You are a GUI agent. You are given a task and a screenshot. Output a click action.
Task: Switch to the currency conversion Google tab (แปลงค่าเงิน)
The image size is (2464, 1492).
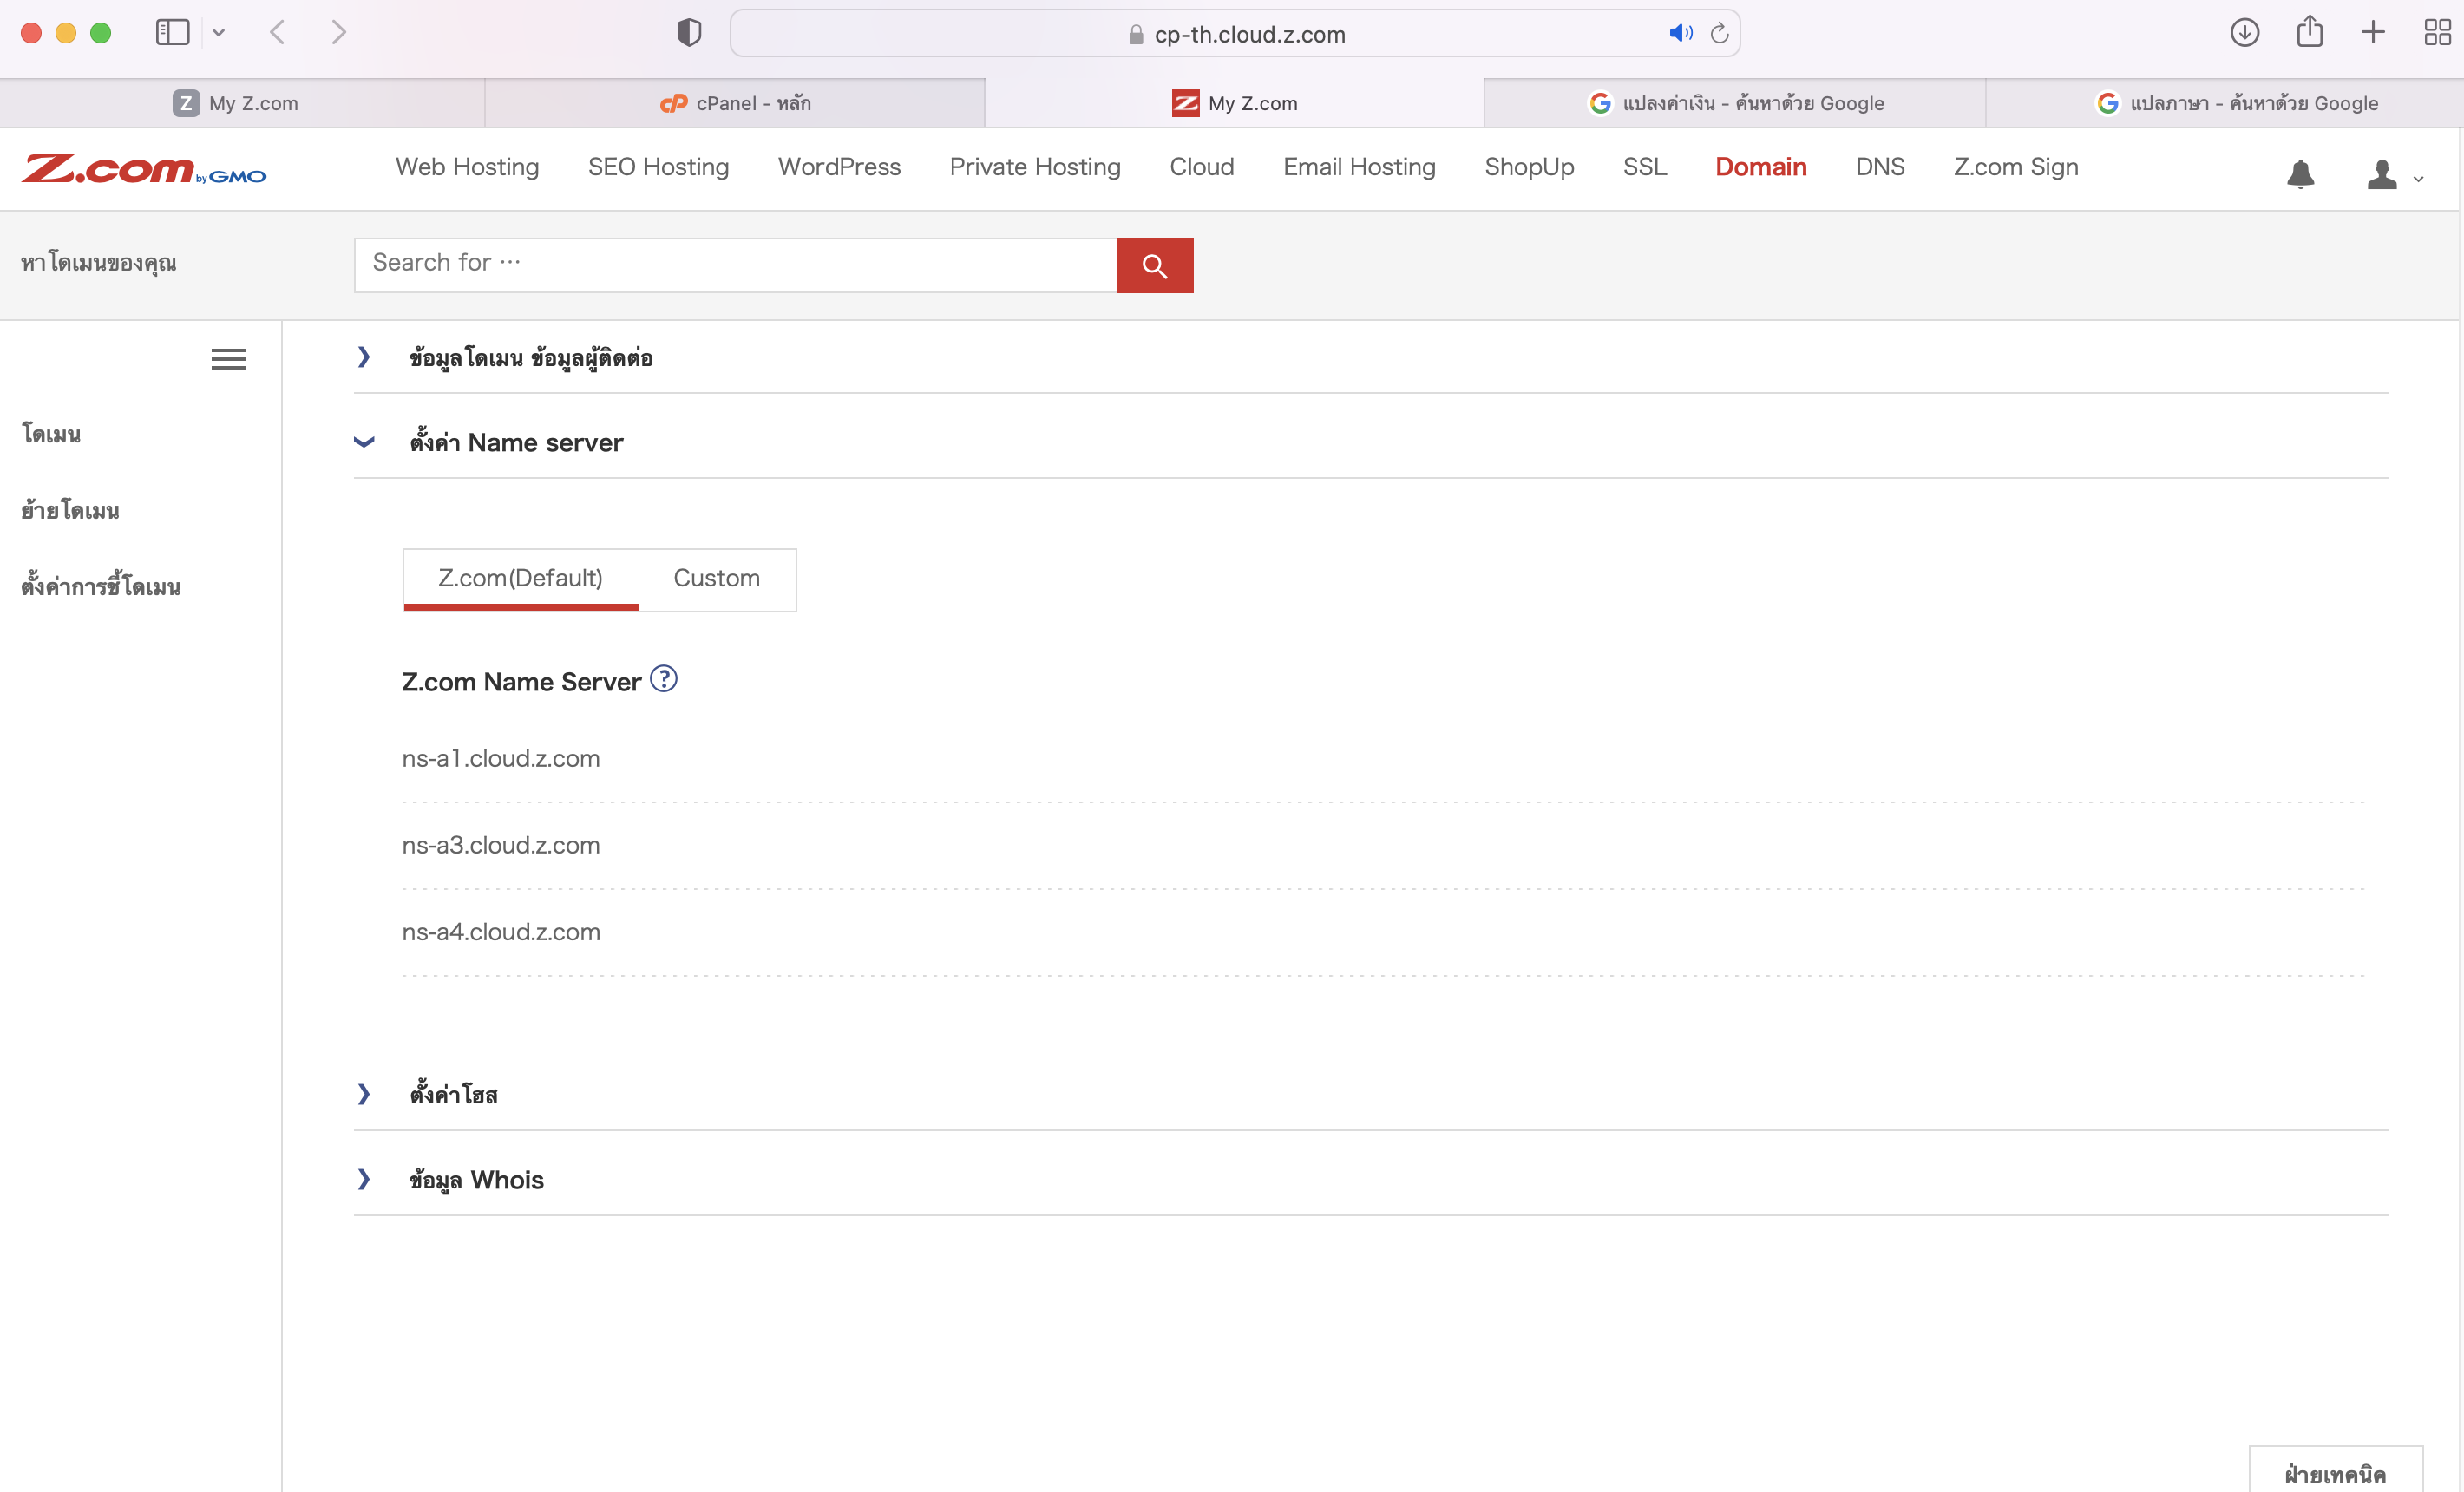point(1735,103)
